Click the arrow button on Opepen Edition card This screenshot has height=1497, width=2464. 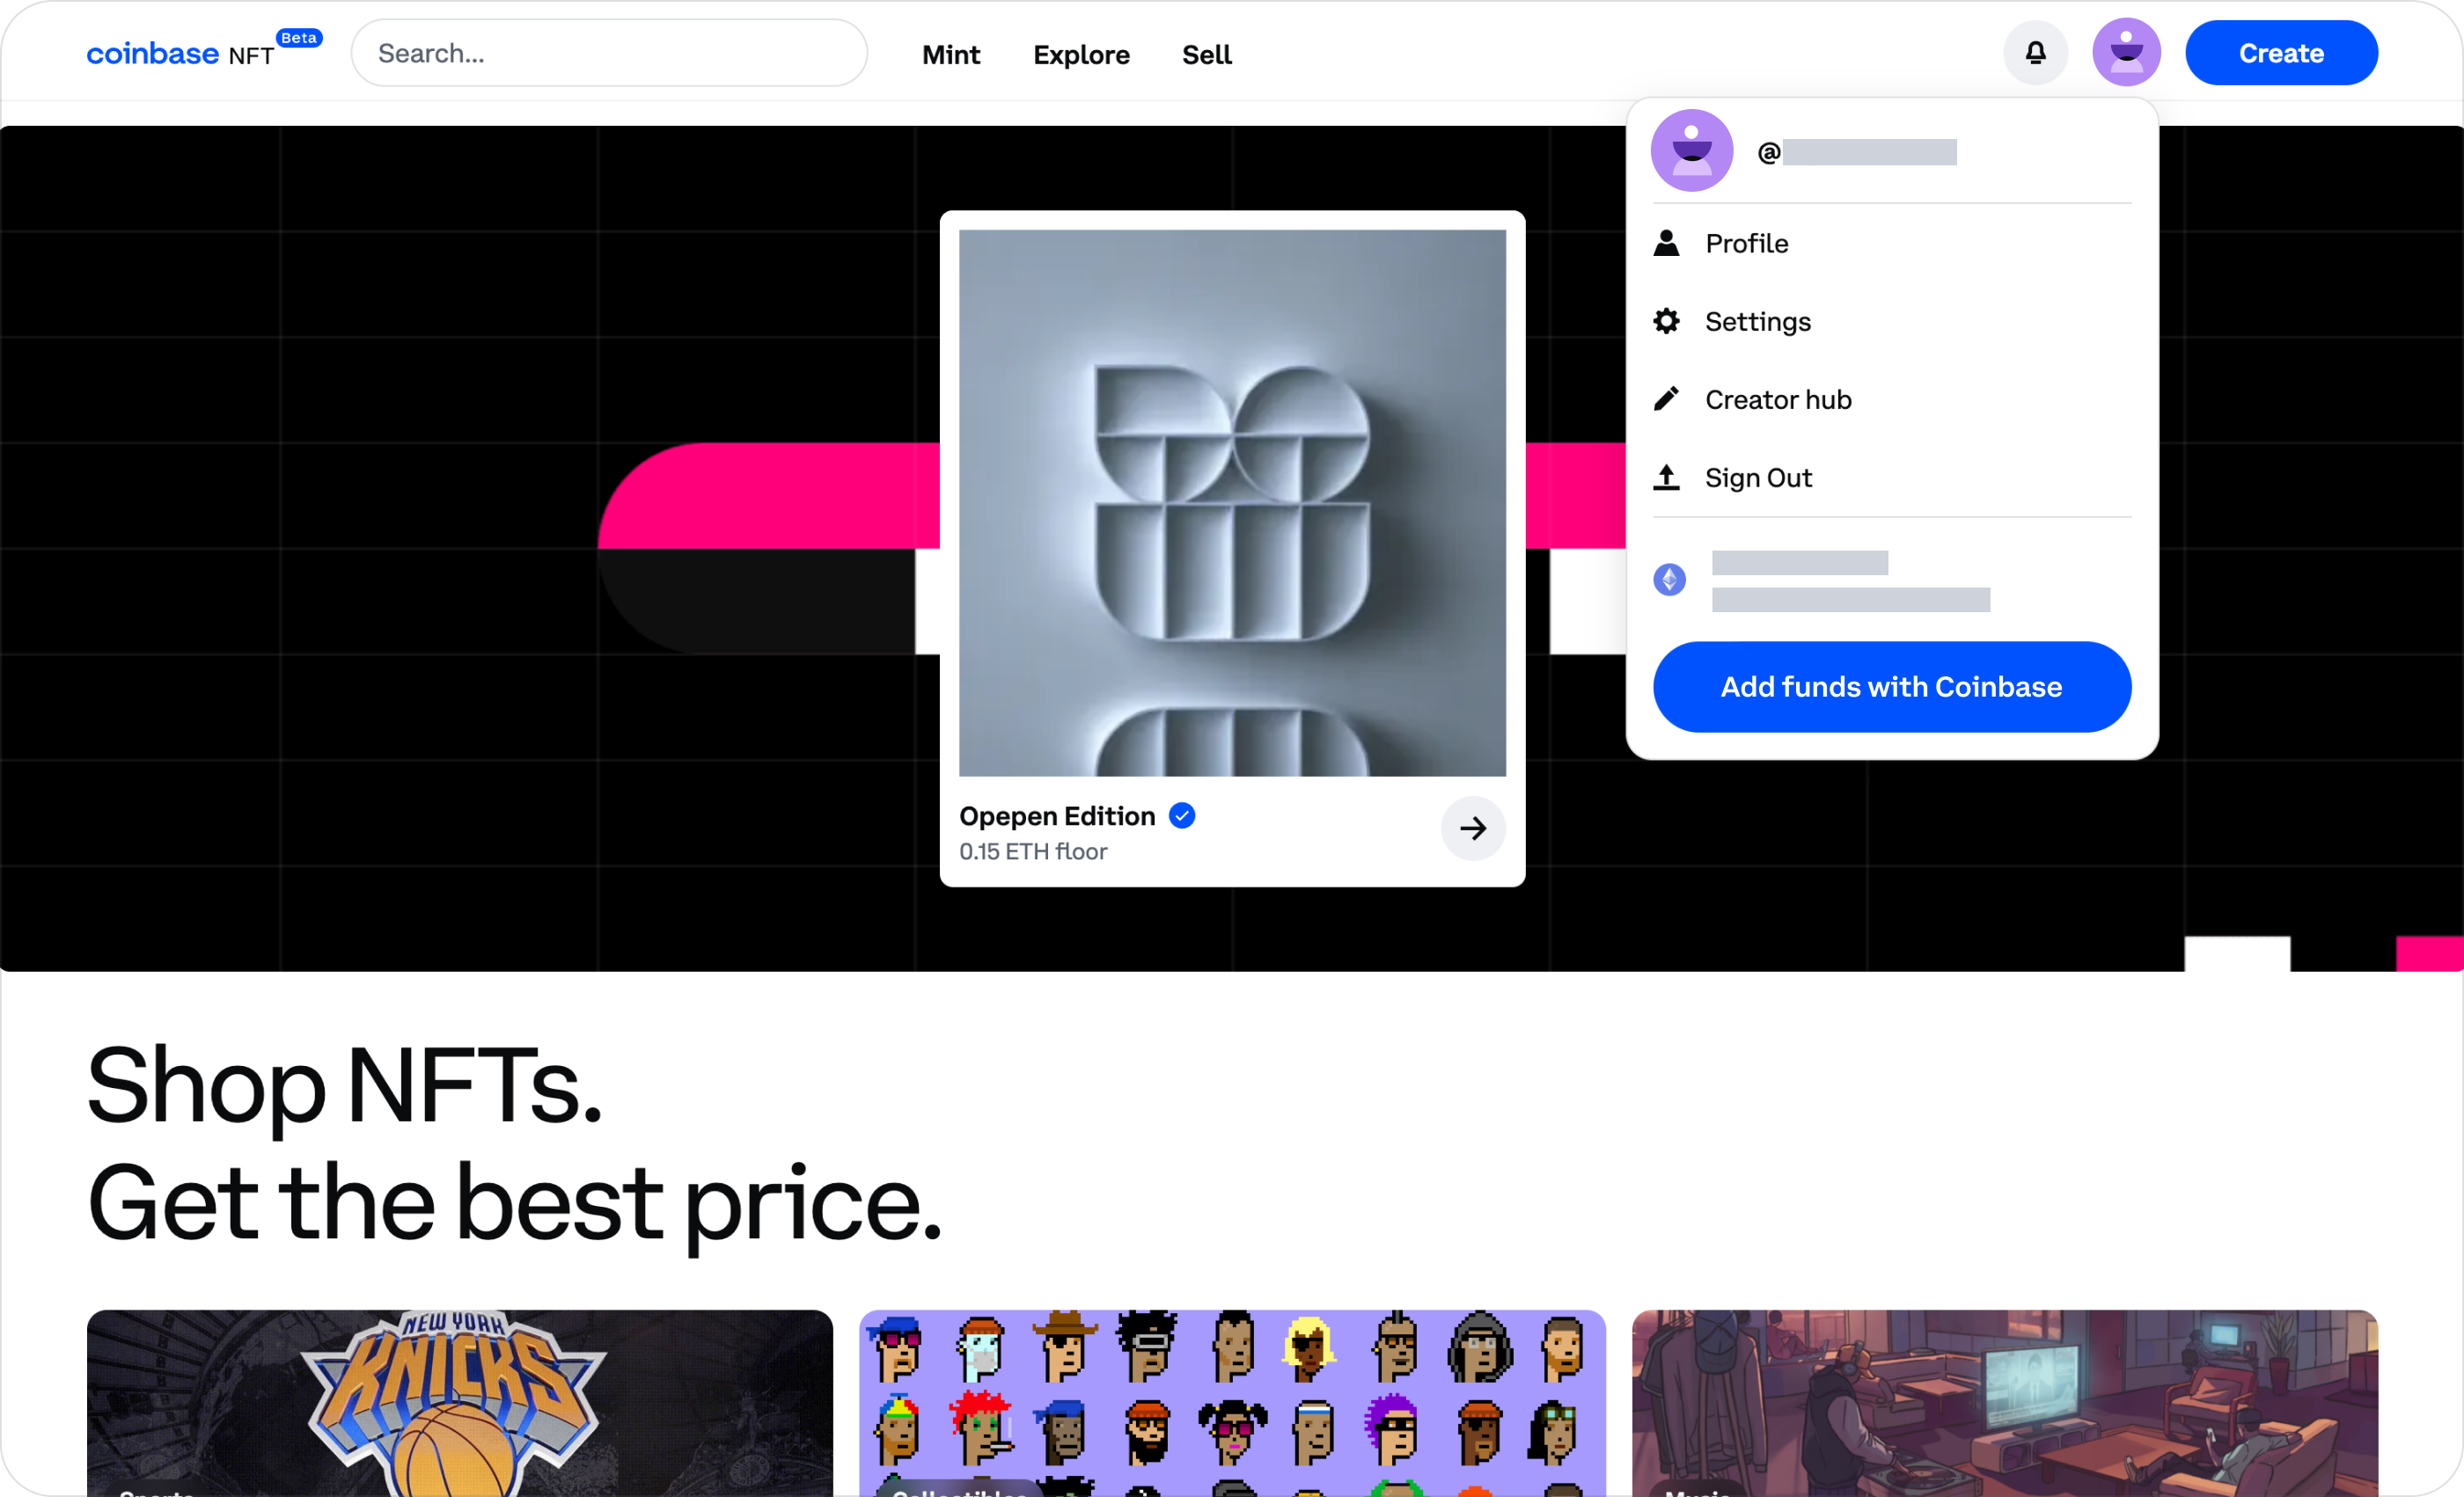[x=1473, y=827]
